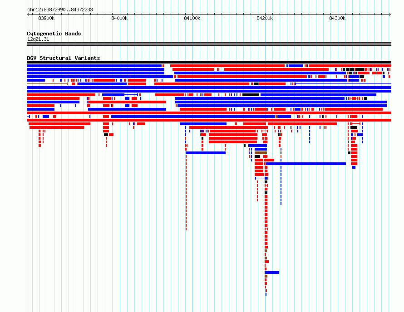Click the 12q21.31 band label
Screen dimensions: 404x312
(38, 39)
